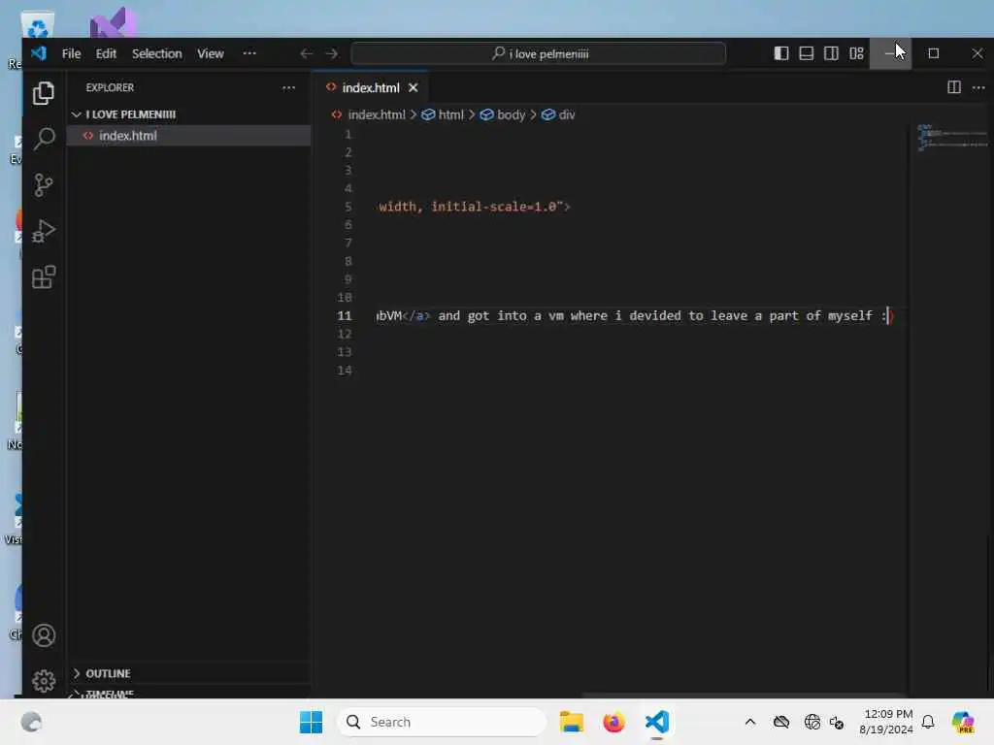Open the Extensions view
Viewport: 994px width, 745px height.
click(x=43, y=277)
